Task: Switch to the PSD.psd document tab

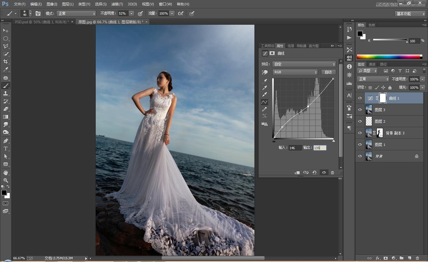Action: pyautogui.click(x=42, y=22)
